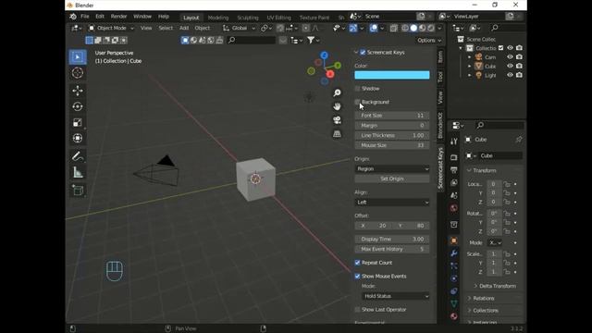
Task: Select the Annotate pencil tool
Action: click(x=78, y=156)
